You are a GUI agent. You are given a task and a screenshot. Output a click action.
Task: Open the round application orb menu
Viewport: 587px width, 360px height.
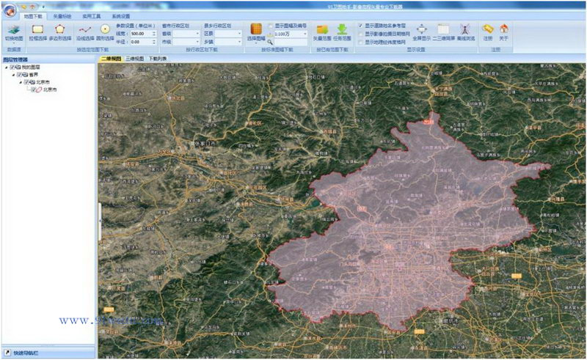[10, 10]
